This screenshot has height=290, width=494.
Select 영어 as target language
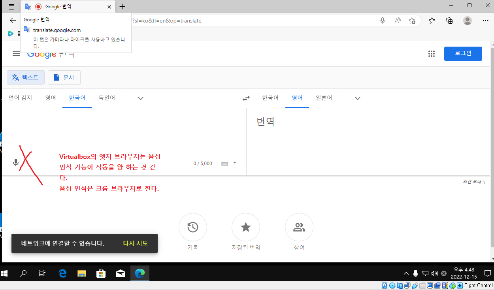[x=297, y=98]
